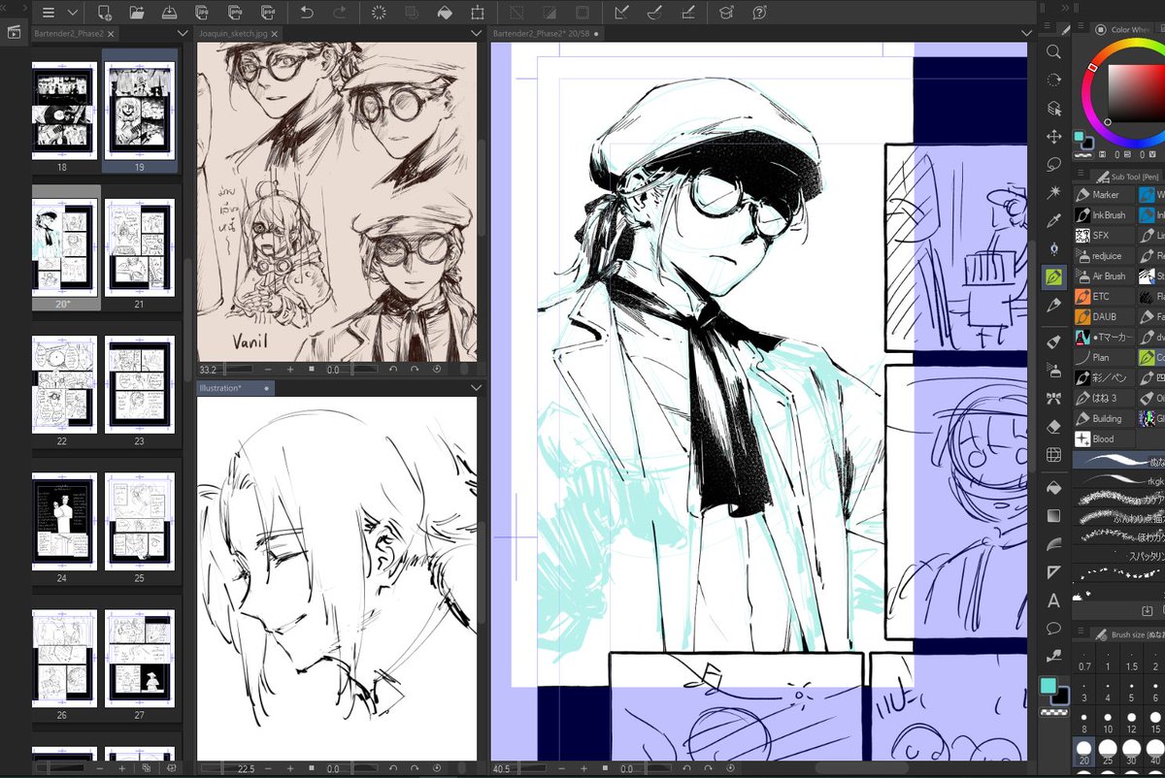This screenshot has height=778, width=1165.
Task: Click the Save icon in the command bar
Action: (x=169, y=13)
